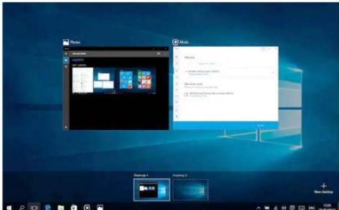Click the touch keyboard tray icon
339x210 pixels.
tap(301, 208)
